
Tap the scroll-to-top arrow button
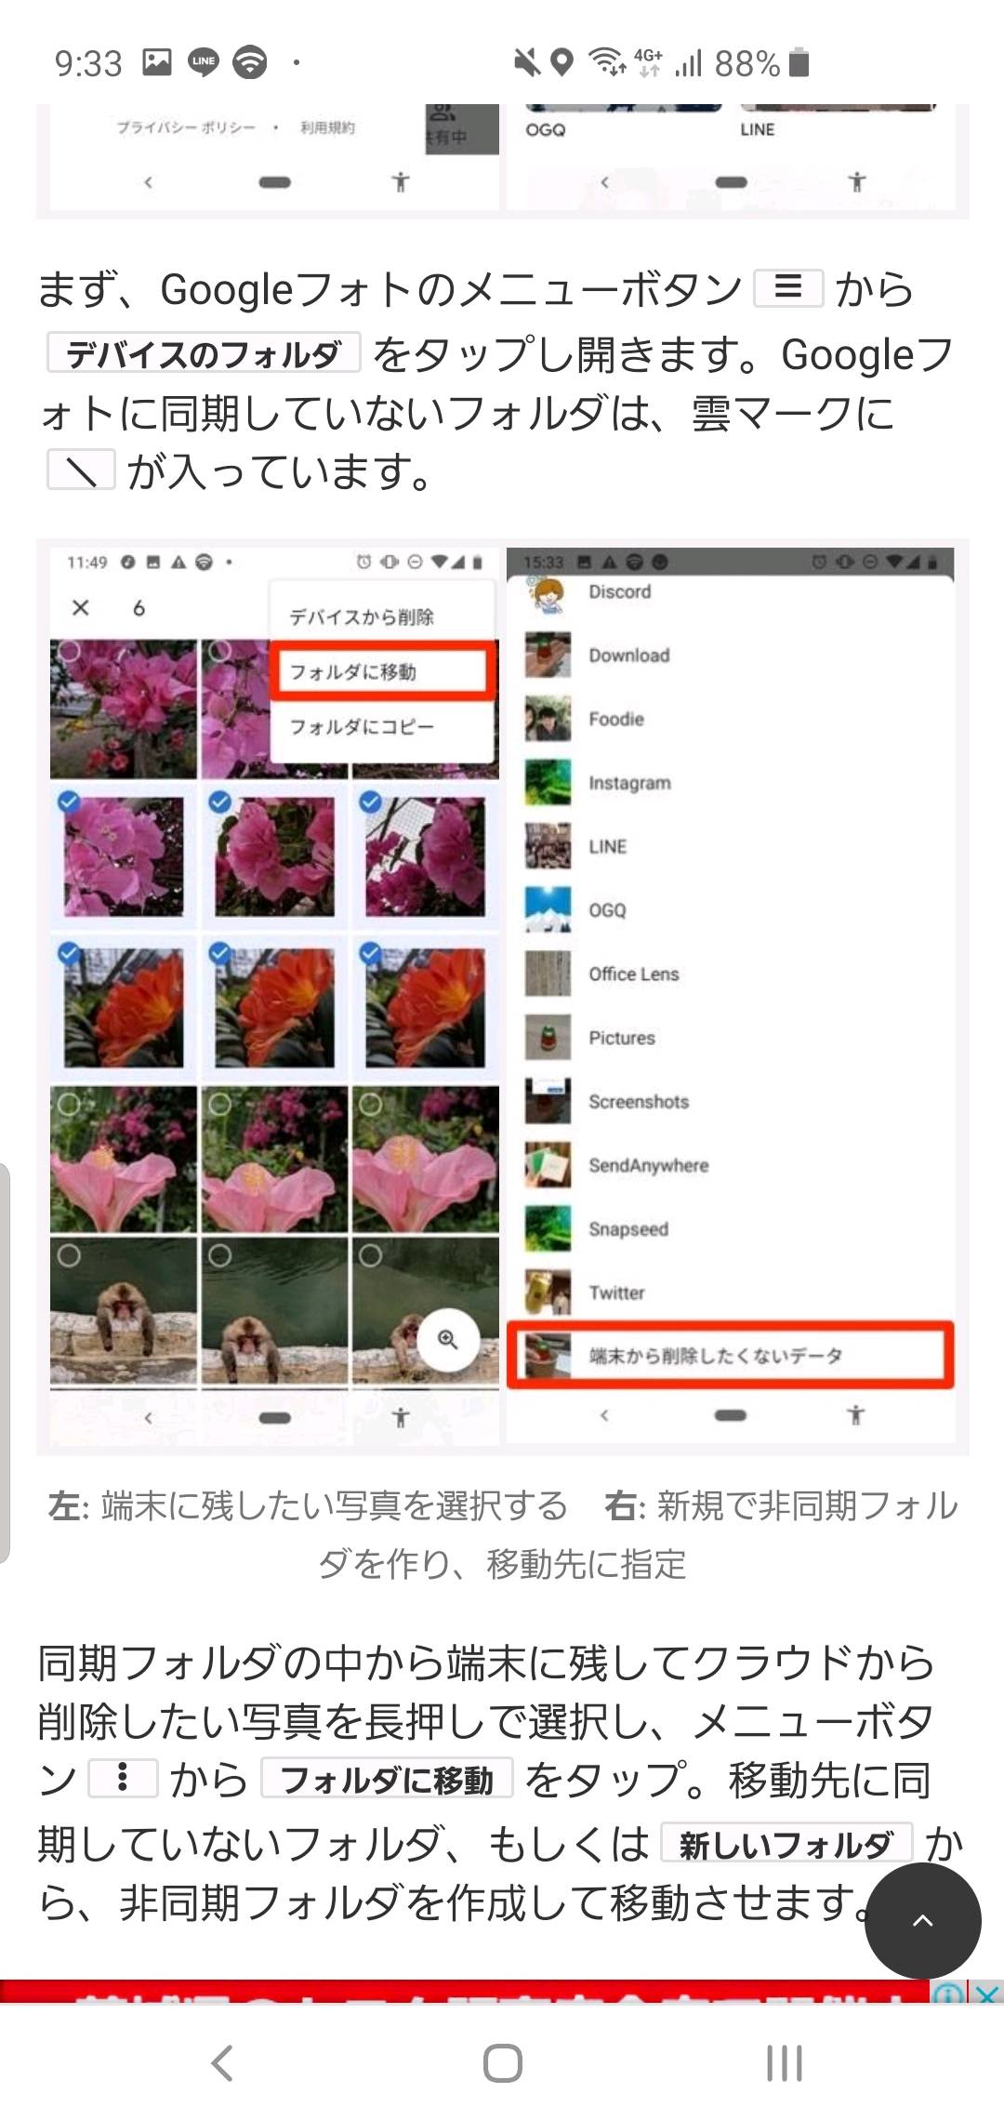[922, 1920]
